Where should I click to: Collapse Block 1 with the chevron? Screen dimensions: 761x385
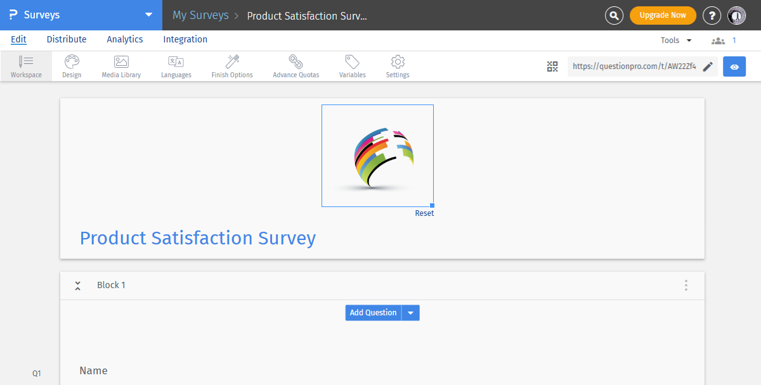[77, 285]
